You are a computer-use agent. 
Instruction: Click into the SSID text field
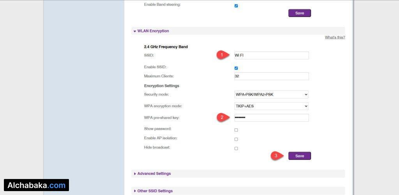(272, 55)
